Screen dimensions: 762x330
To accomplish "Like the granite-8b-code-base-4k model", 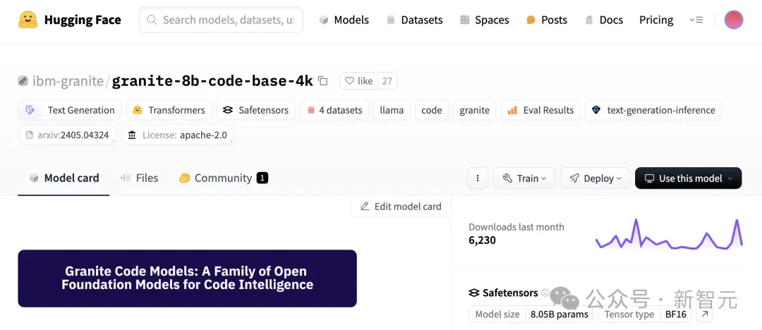I will [358, 81].
